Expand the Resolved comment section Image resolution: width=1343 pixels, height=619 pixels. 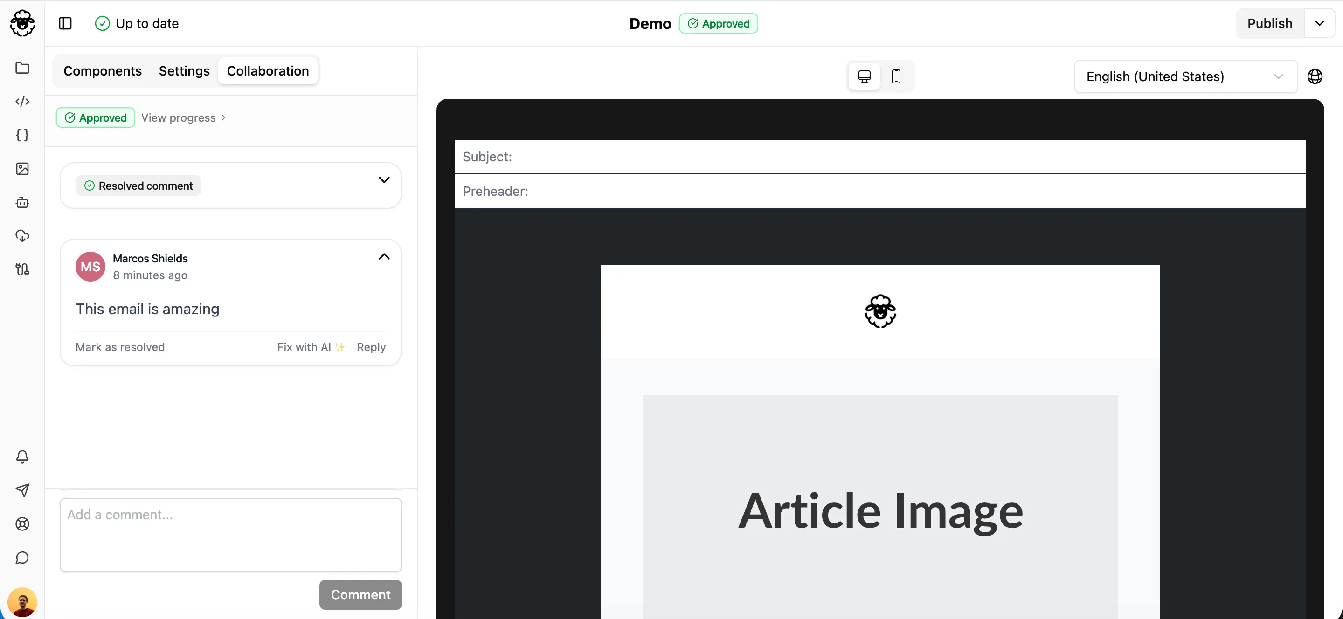pos(384,180)
